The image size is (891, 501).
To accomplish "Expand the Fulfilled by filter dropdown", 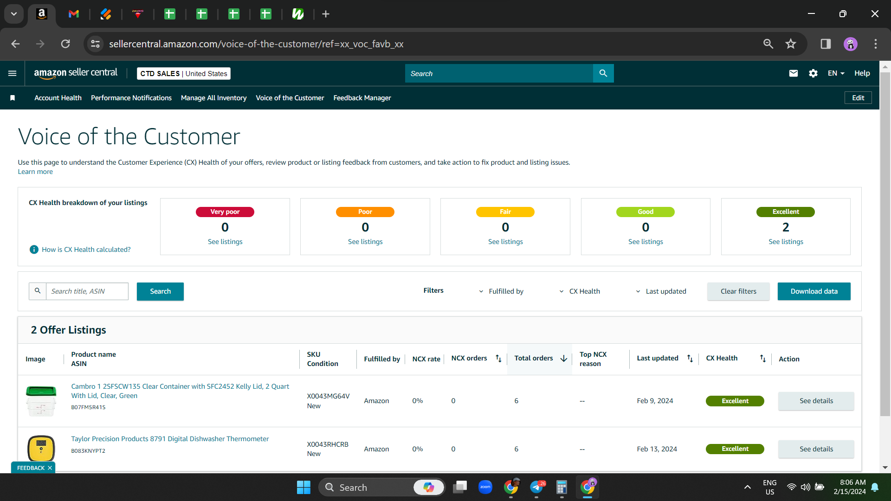I will (x=501, y=291).
